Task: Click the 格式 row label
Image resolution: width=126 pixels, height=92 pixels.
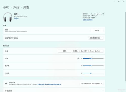Action: [6, 51]
